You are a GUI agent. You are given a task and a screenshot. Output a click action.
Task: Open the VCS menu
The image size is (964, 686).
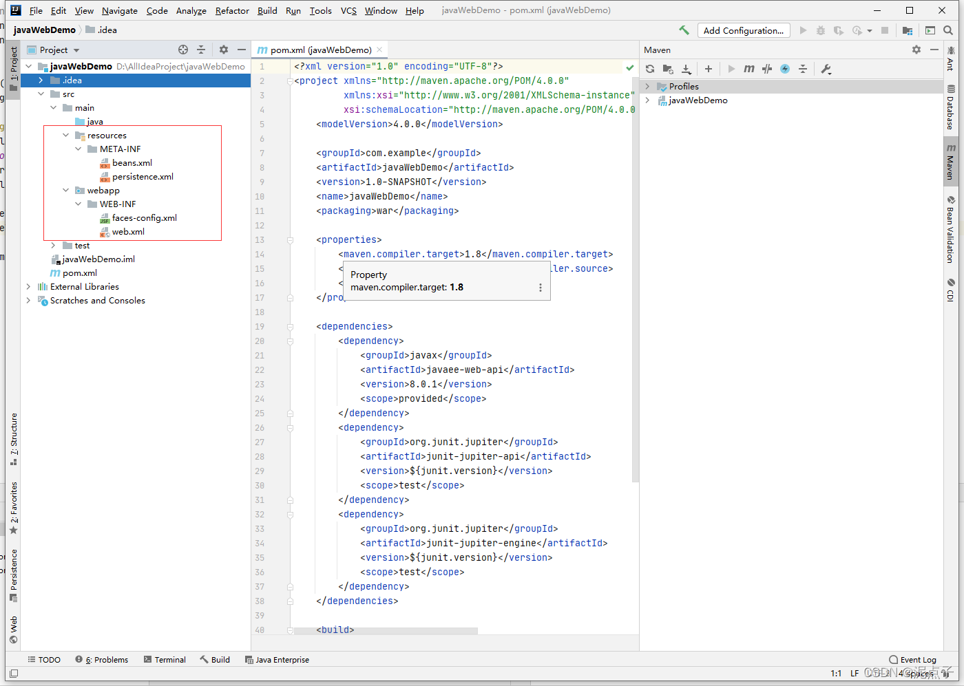click(348, 10)
